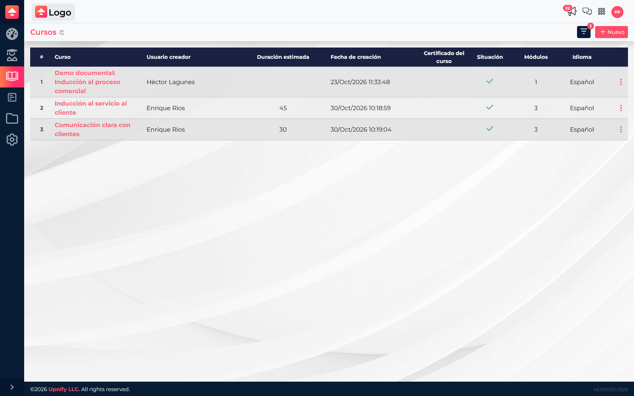Click the Logo image in header
This screenshot has width=634, height=396.
click(53, 12)
